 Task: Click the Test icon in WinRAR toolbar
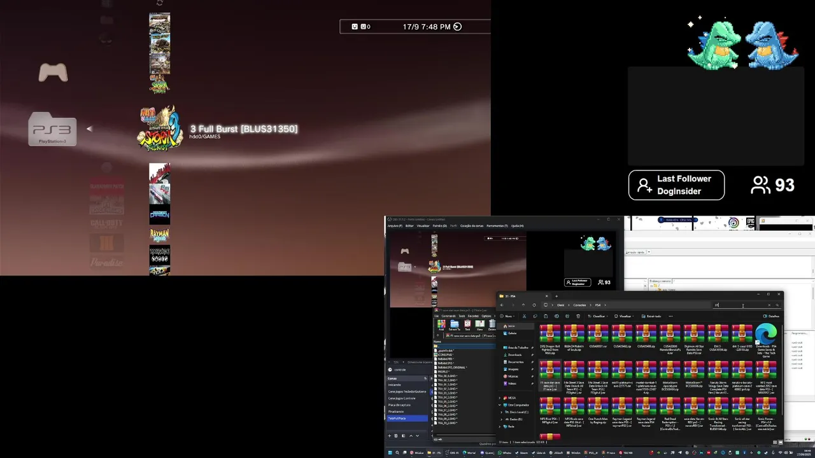[x=467, y=326]
